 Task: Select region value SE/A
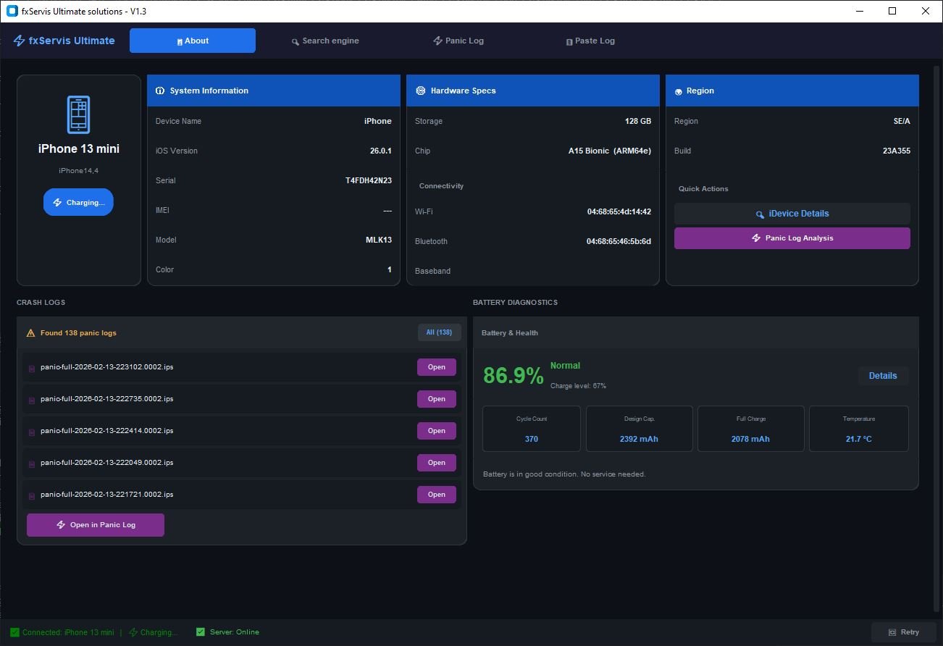point(902,121)
